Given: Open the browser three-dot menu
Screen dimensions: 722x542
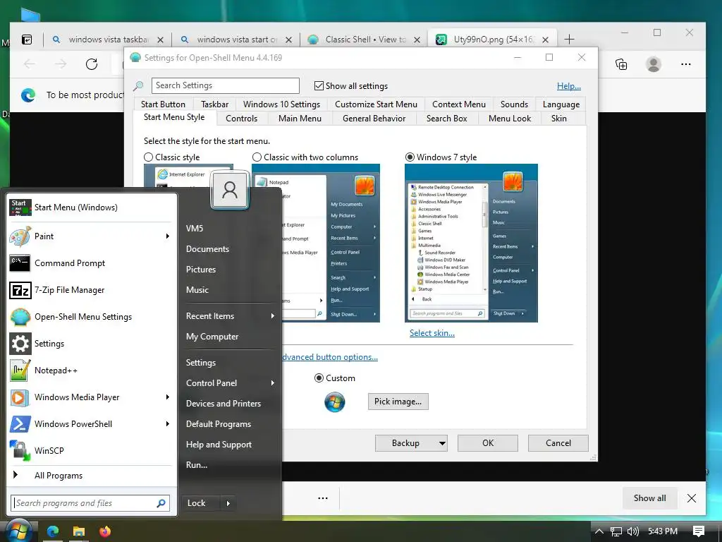Looking at the screenshot, I should click(685, 64).
